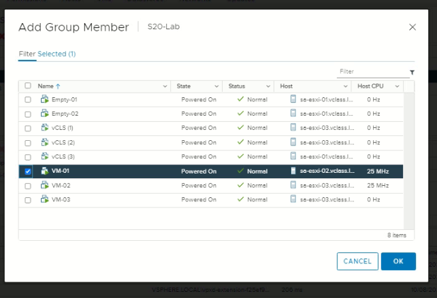437x298 pixels.
Task: Sort by the Host column header
Action: coord(286,86)
